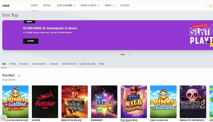Screen dimensions: 213x122
Task: Go to the Sport menu section
Action: pos(34,5)
